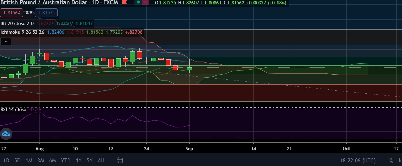Click the Ichimoku value 1.82406
Screen dimensions: 402x166
[x=56, y=32]
